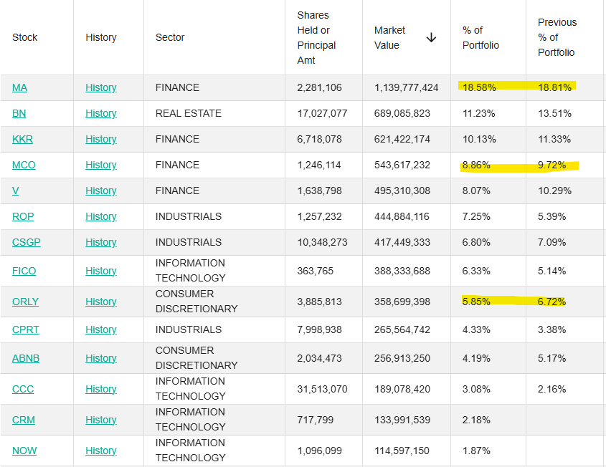The height and width of the screenshot is (467, 606).
Task: Sort by Previous % of Portfolio header
Action: [x=557, y=37]
